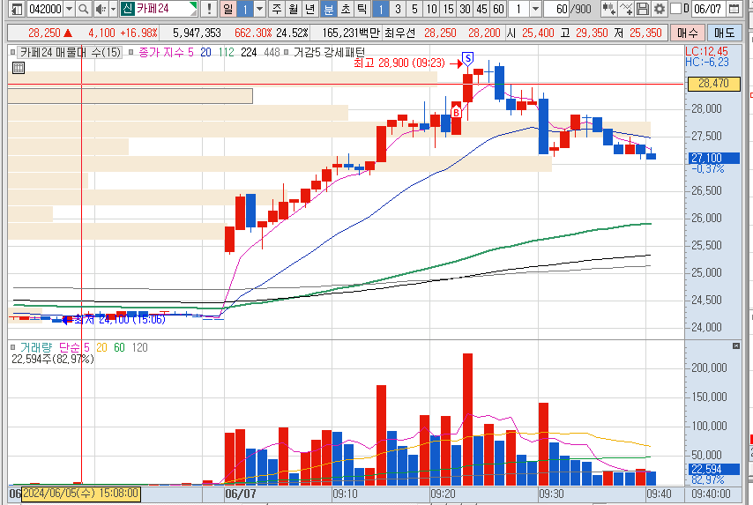The height and width of the screenshot is (505, 753).
Task: Click the 5,947,353 volume value
Action: (x=197, y=33)
